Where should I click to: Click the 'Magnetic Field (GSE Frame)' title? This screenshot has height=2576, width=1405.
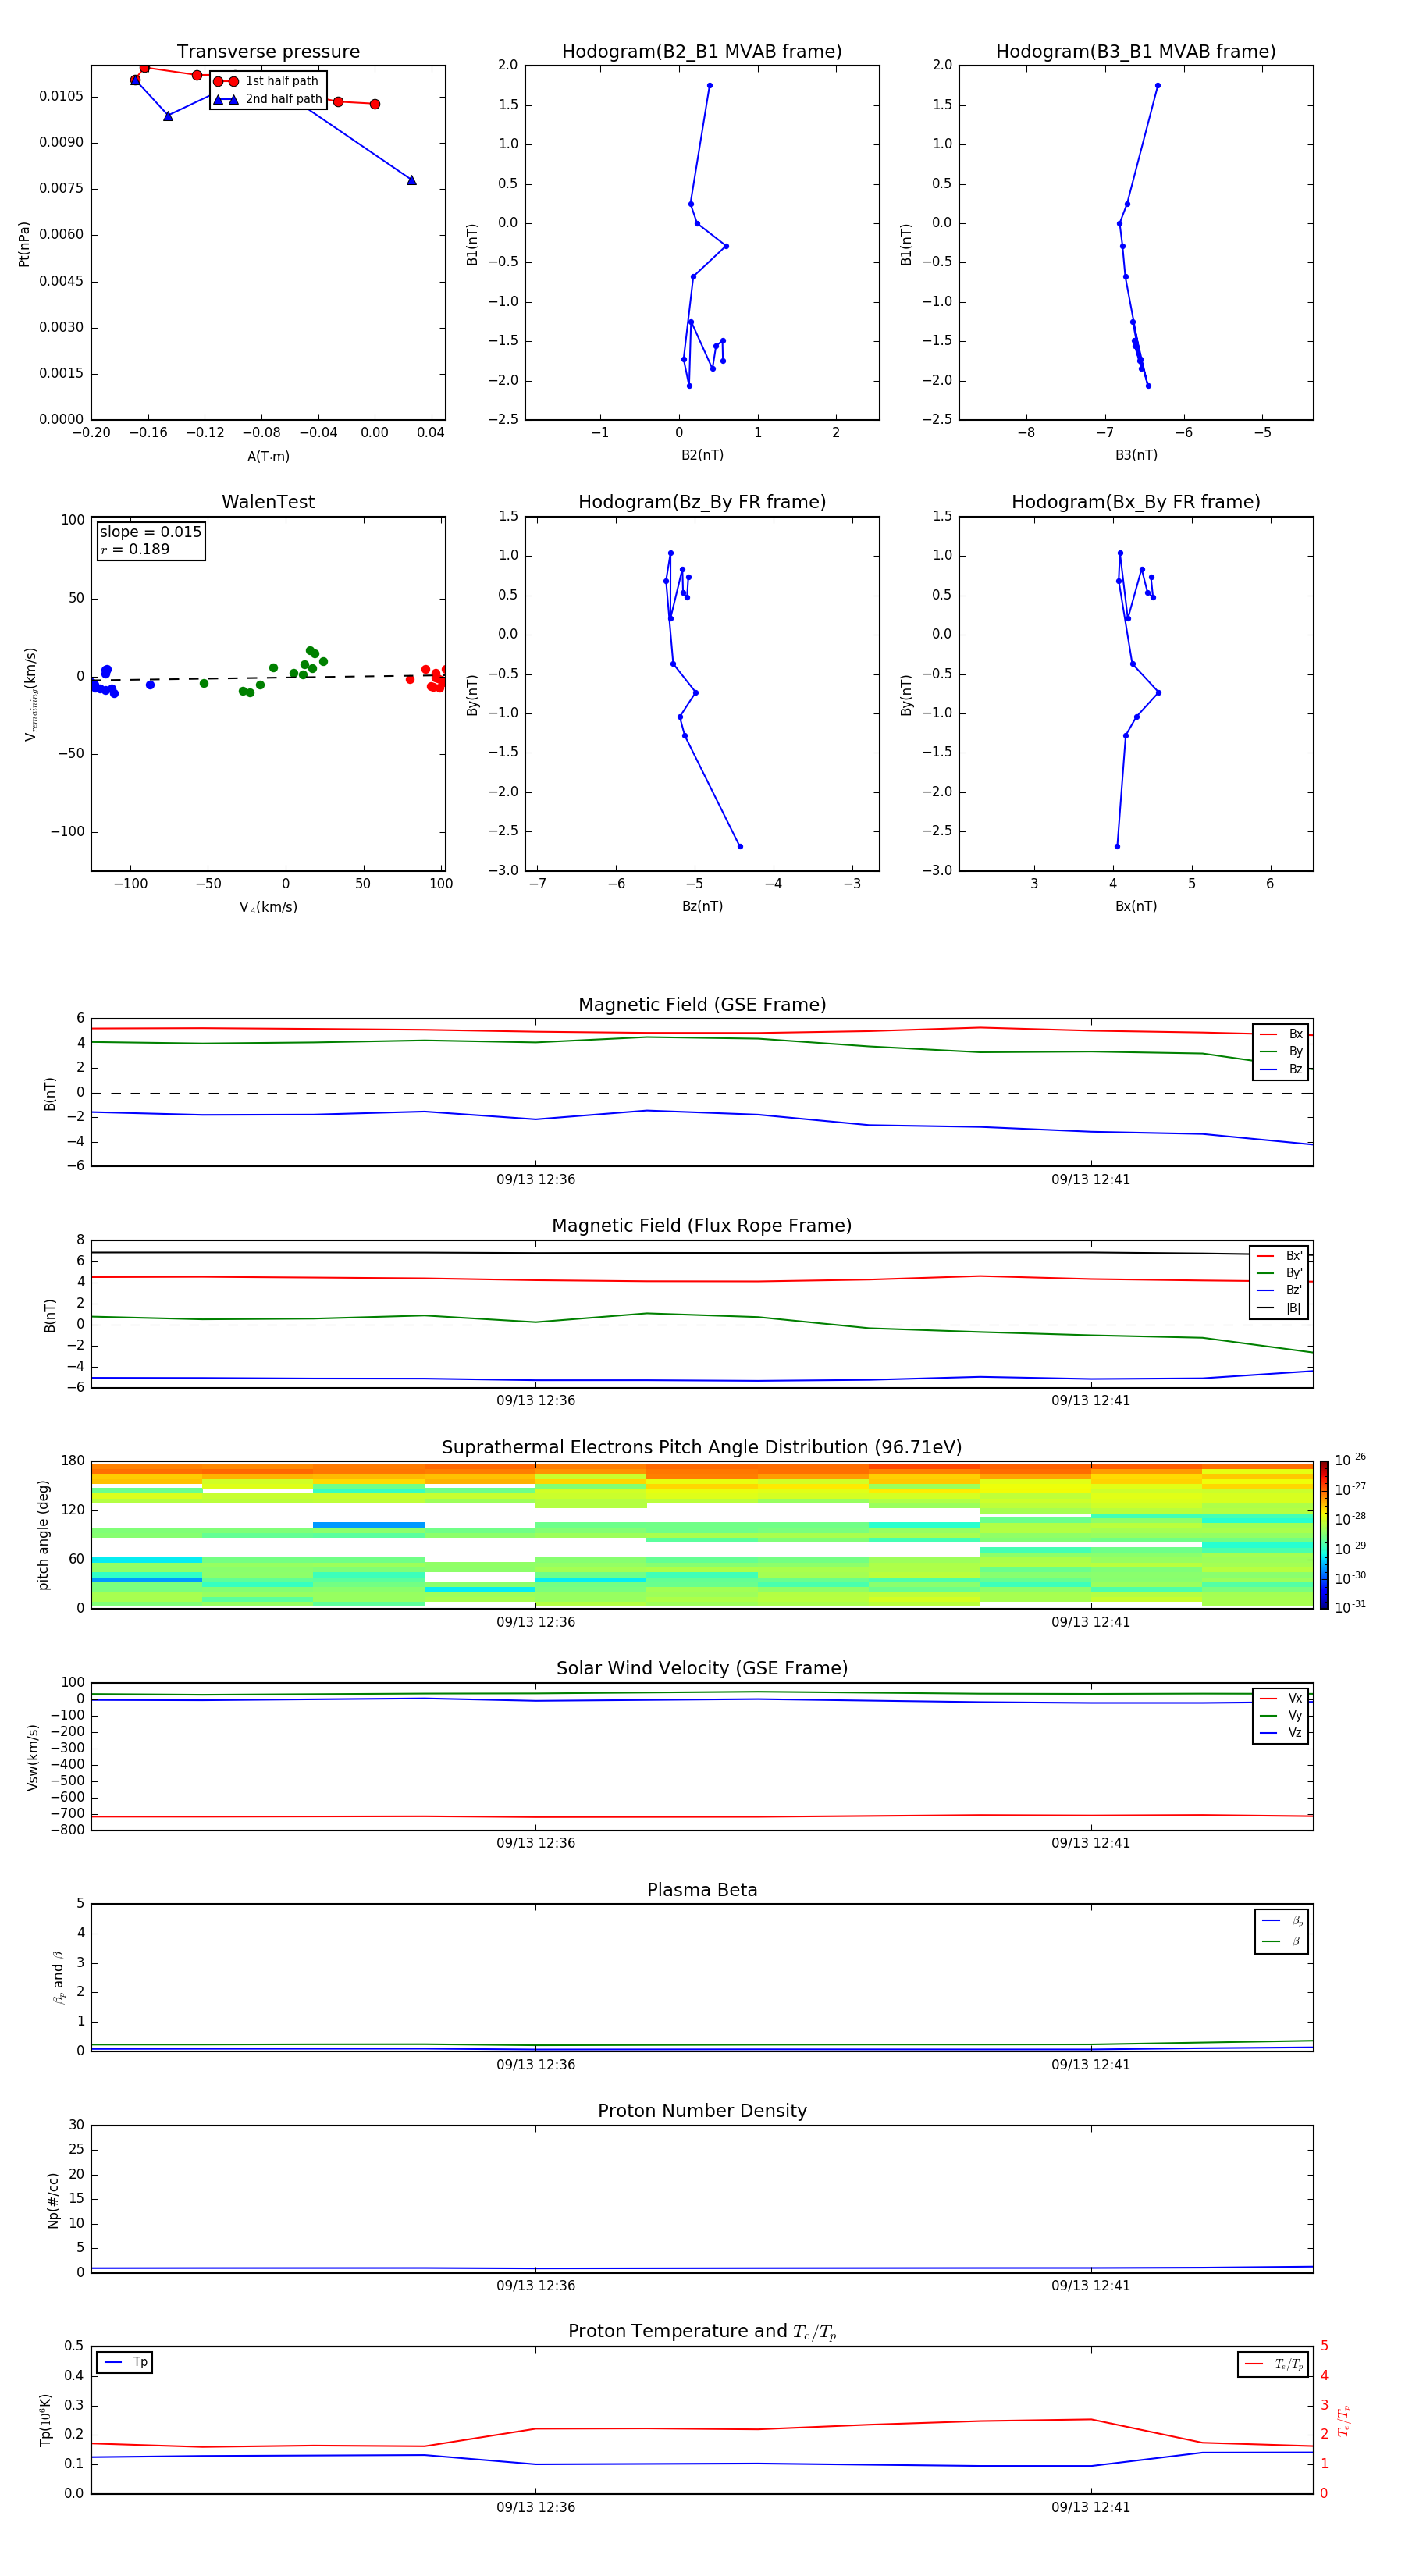(702, 1005)
